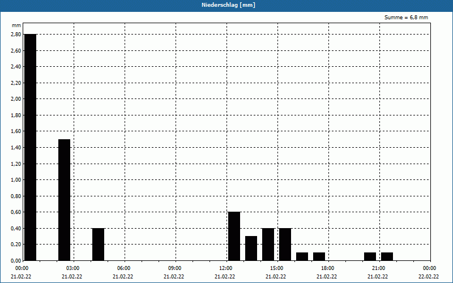Screen dimensions: 453x283
Task: Click the 0,10 bar ending just before 21:00
Action: tap(370, 256)
